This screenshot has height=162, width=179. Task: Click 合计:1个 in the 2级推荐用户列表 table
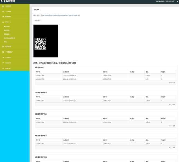172,104
